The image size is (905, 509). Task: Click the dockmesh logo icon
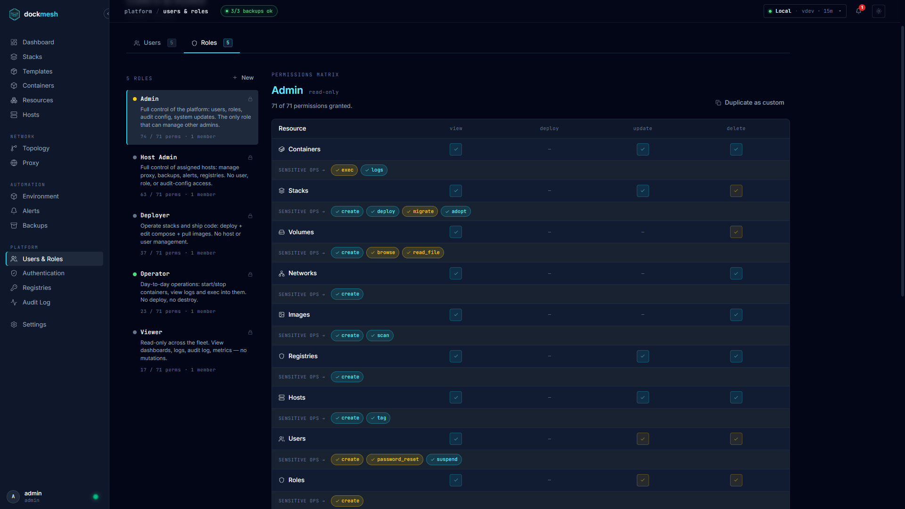(x=15, y=14)
